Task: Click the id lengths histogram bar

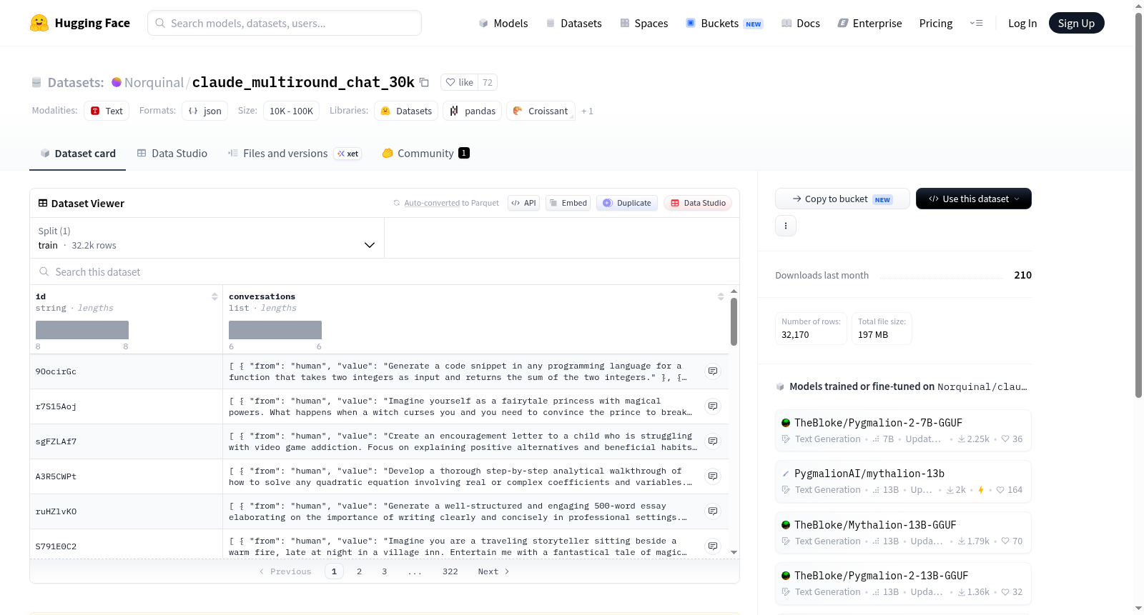Action: click(82, 330)
